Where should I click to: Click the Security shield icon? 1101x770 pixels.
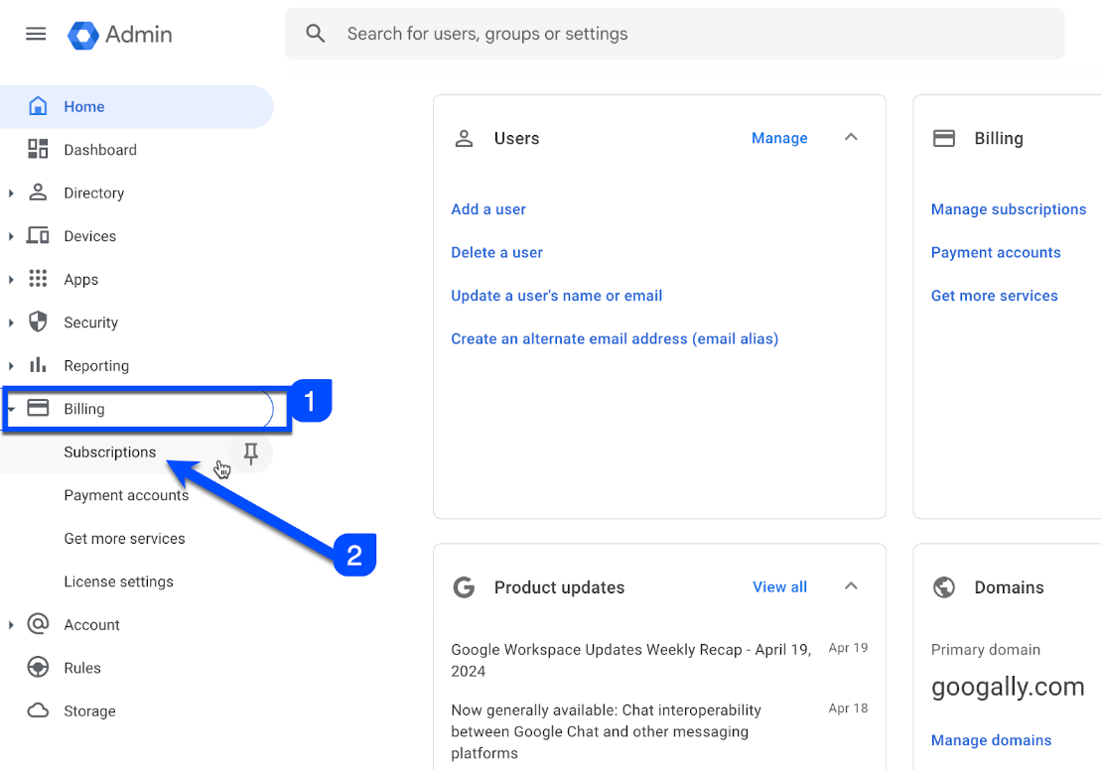[x=38, y=322]
